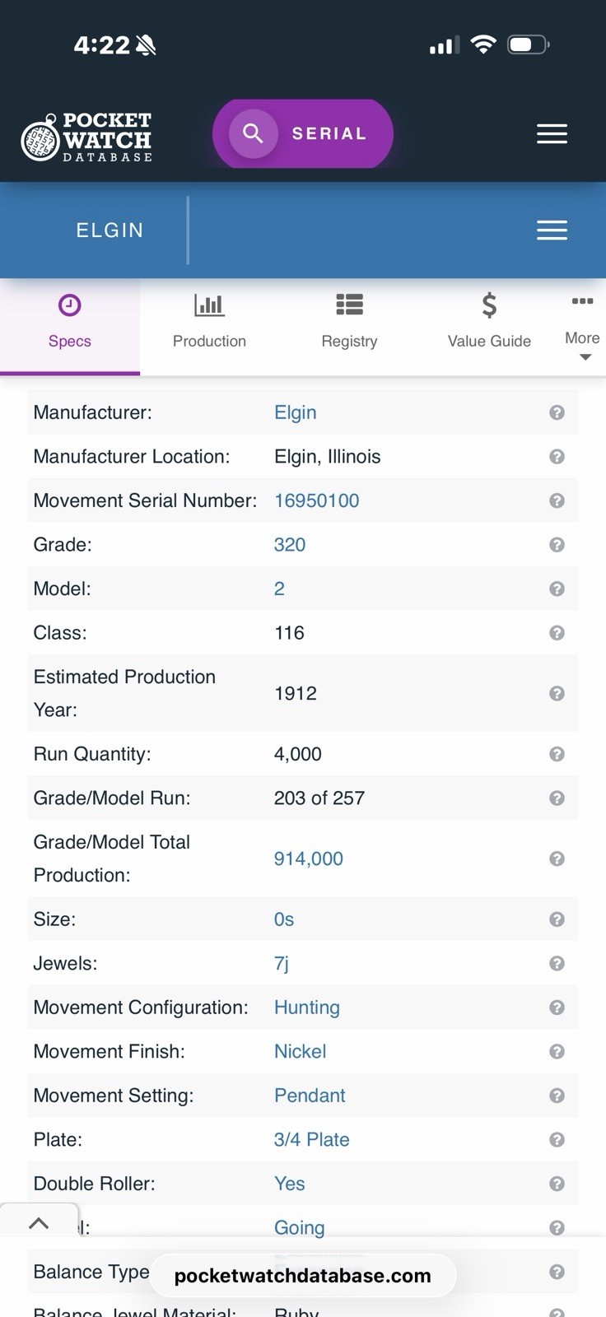Show help for Double Roller row
Viewport: 606px width, 1317px height.
557,1184
